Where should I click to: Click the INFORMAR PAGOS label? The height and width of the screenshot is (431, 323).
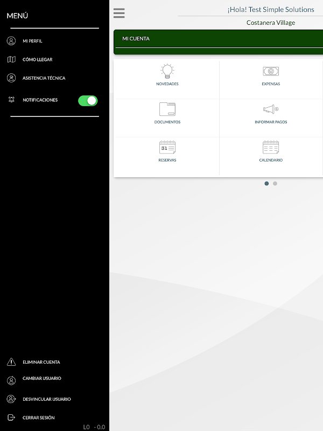click(271, 122)
